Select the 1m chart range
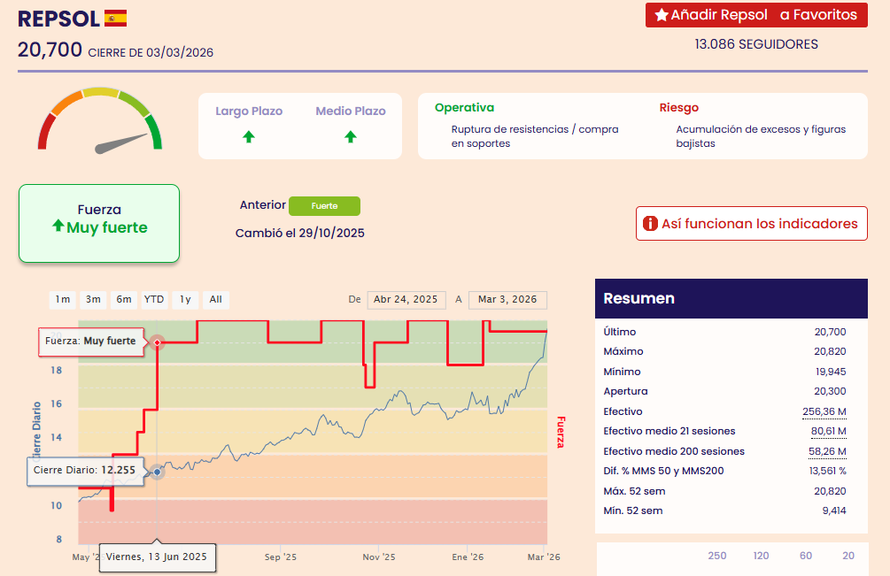Image resolution: width=890 pixels, height=576 pixels. (x=63, y=299)
